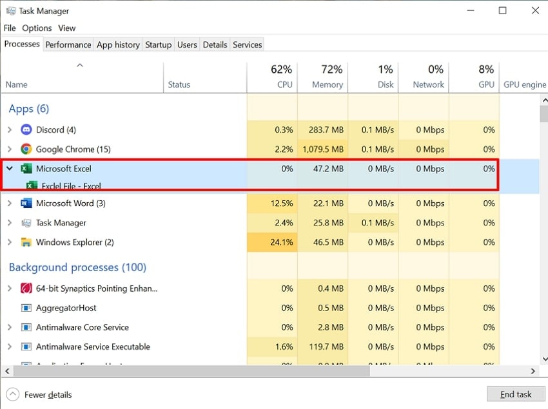
Task: Expand the Antimalware Service Executable entry
Action: tap(10, 347)
